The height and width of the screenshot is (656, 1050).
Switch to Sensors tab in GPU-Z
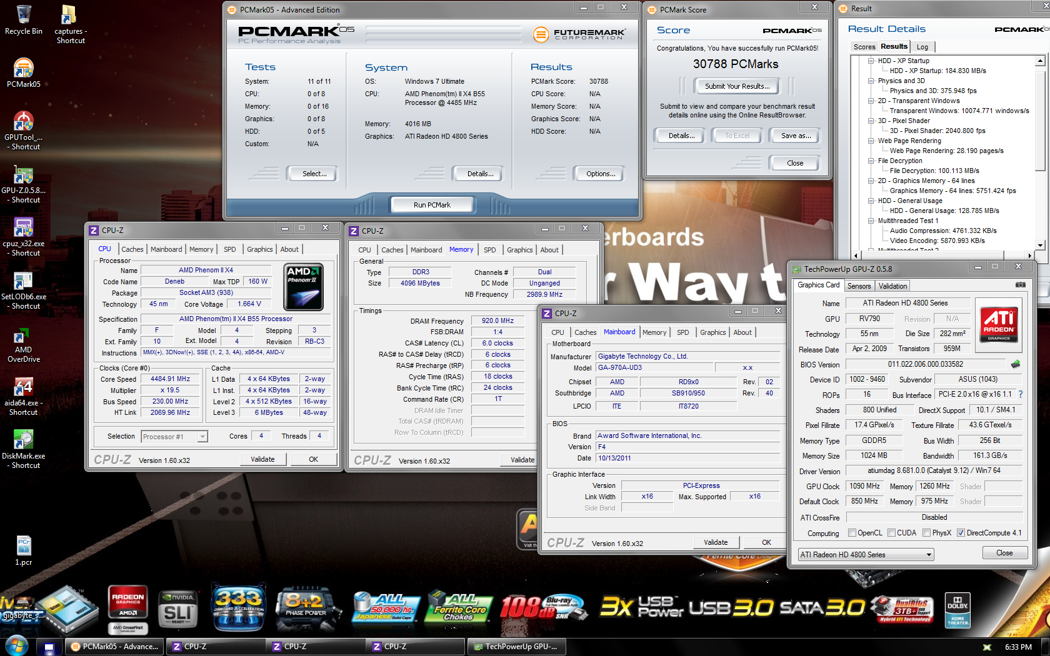coord(859,286)
